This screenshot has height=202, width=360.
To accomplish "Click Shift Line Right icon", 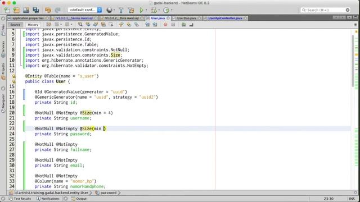I will tap(155, 25).
